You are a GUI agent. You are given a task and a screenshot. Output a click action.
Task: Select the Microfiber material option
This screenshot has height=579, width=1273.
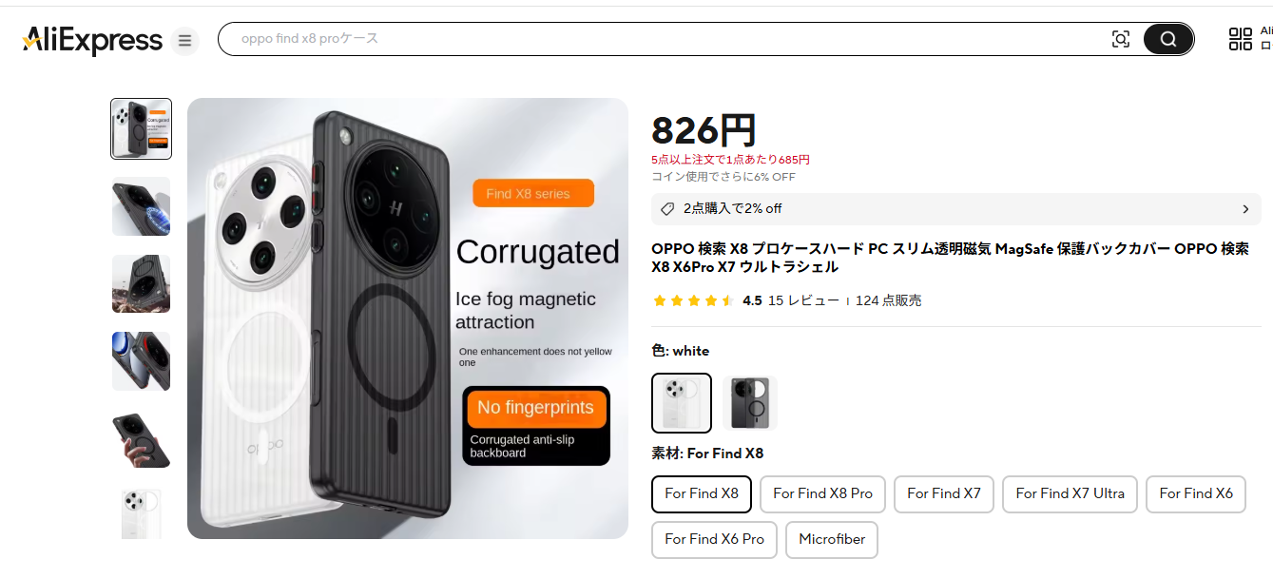pos(832,540)
